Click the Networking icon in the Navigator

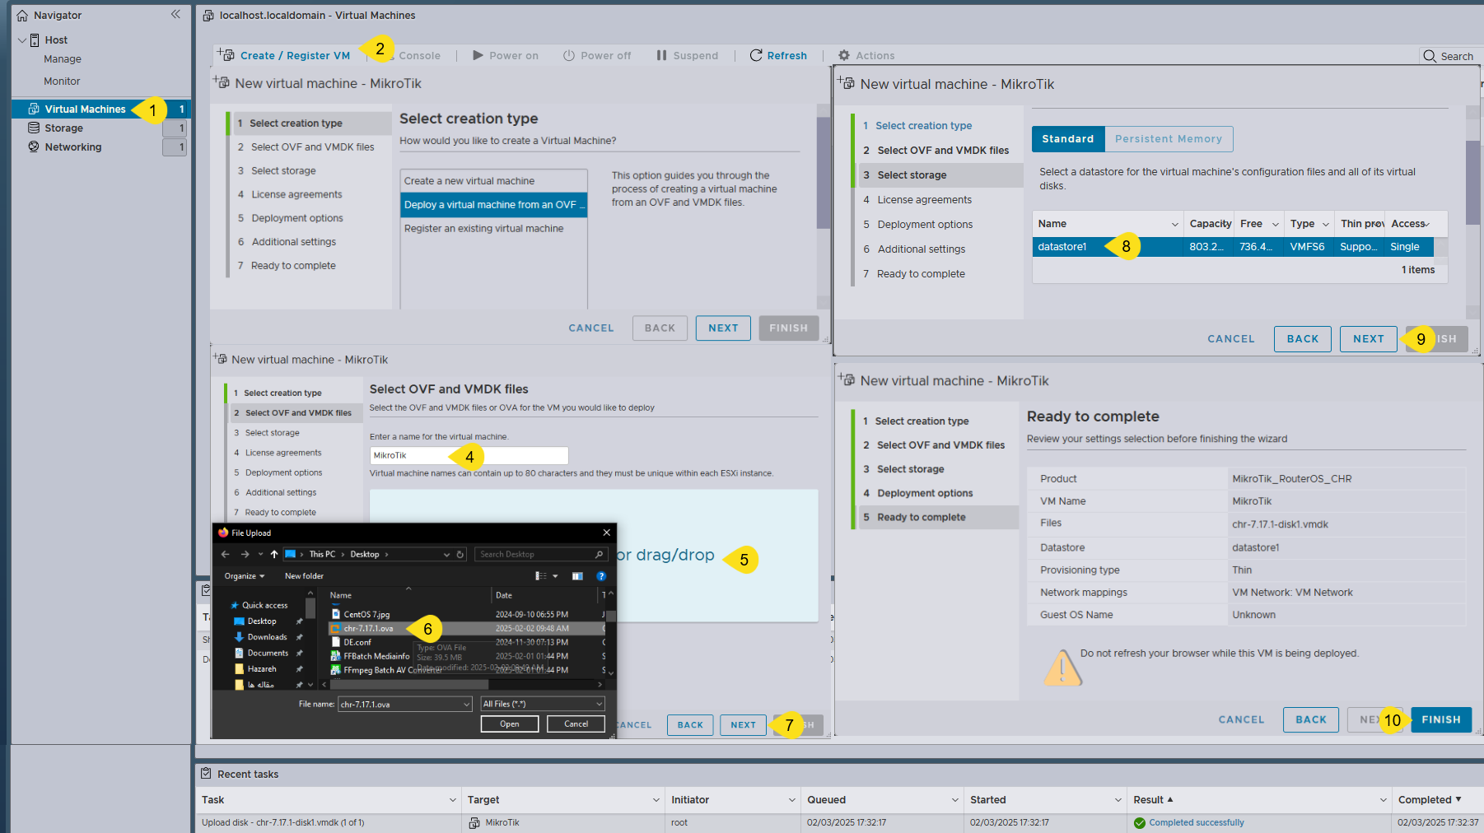pos(34,147)
